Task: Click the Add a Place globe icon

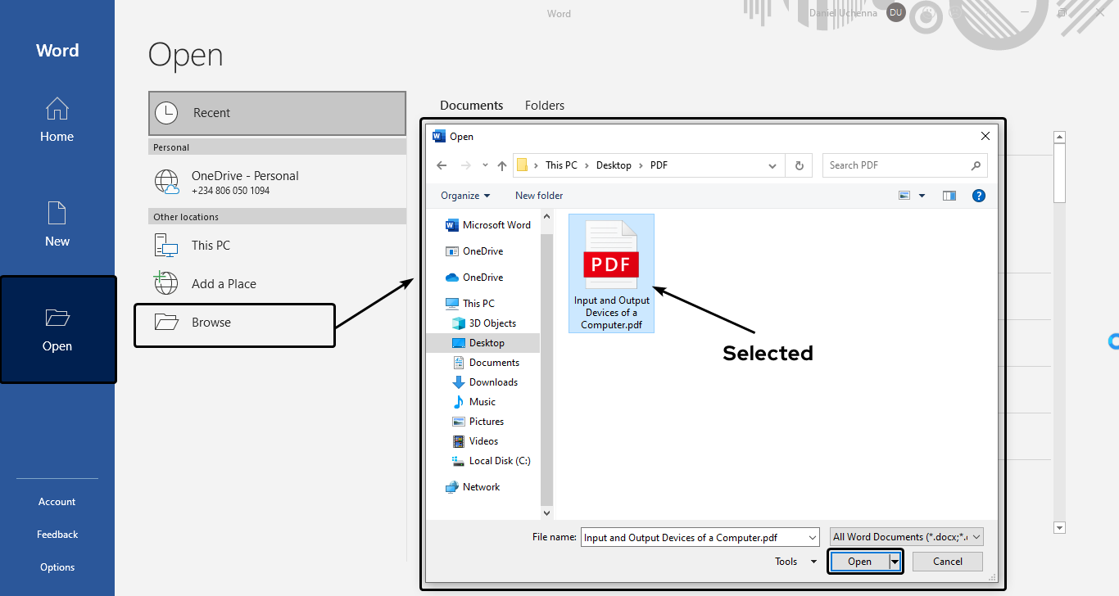Action: tap(165, 283)
